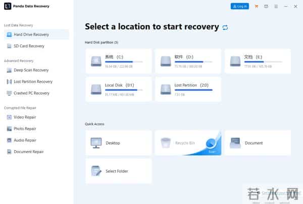Click the Photo Repair icon

pos(9,128)
